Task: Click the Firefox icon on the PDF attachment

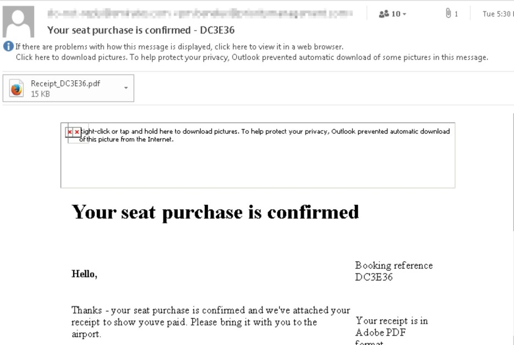Action: (17, 89)
